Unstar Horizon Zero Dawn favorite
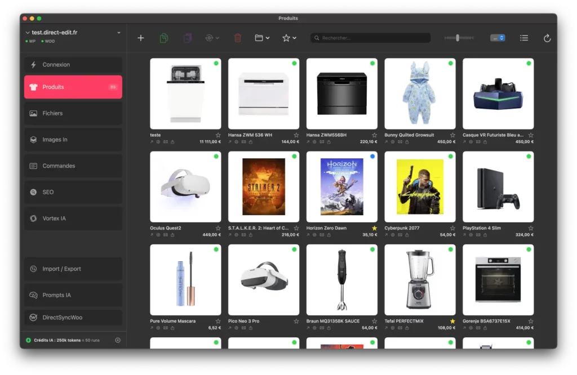 pos(374,228)
